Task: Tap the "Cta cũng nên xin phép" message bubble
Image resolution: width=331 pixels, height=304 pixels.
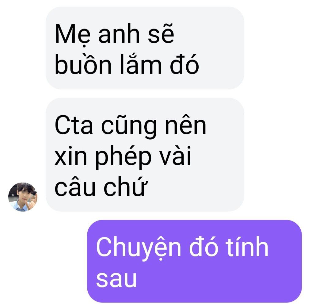Action: (x=145, y=155)
